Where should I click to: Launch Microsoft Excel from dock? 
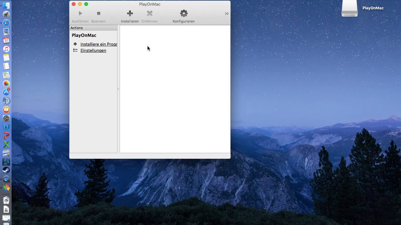(6, 144)
